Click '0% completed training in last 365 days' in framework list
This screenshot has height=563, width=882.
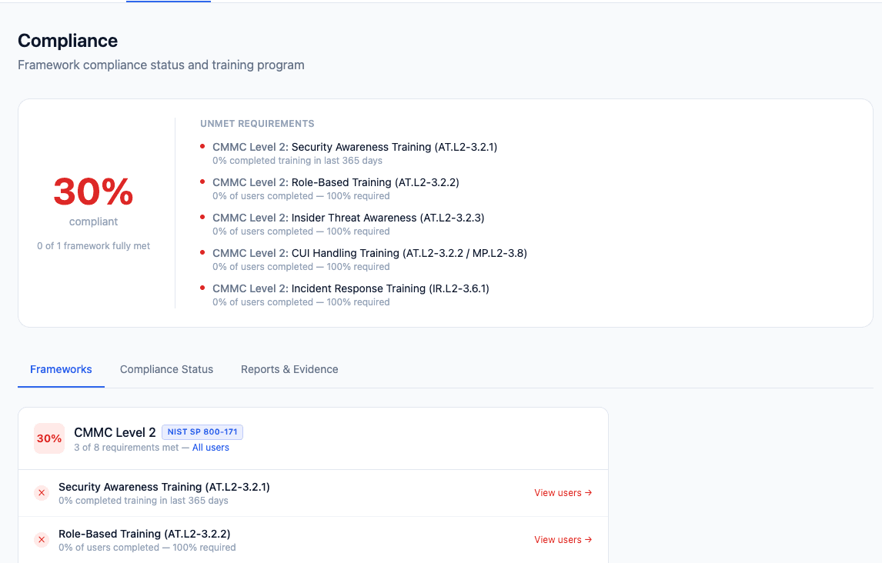(143, 500)
